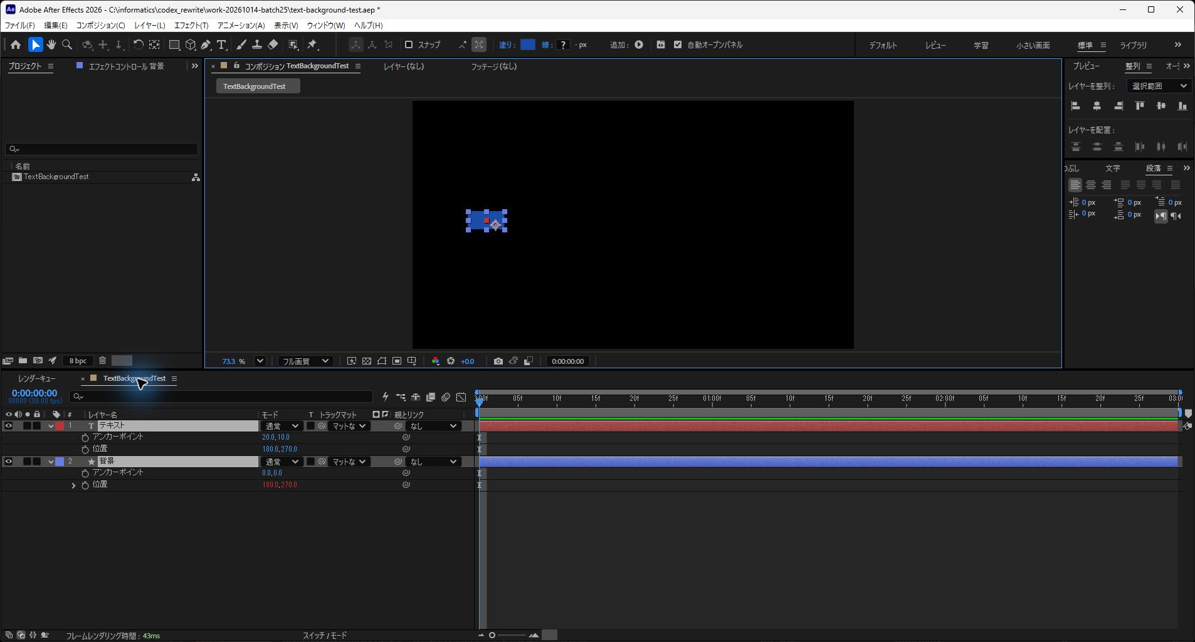This screenshot has width=1195, height=642.
Task: Select the Eraser tool
Action: point(273,44)
